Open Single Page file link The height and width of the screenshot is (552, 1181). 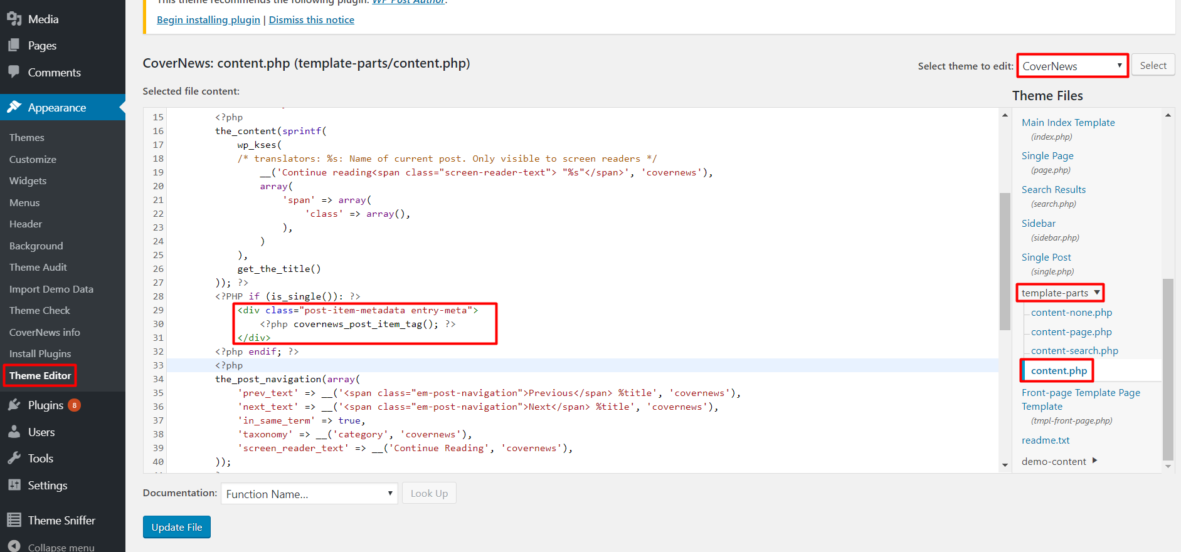pyautogui.click(x=1047, y=156)
